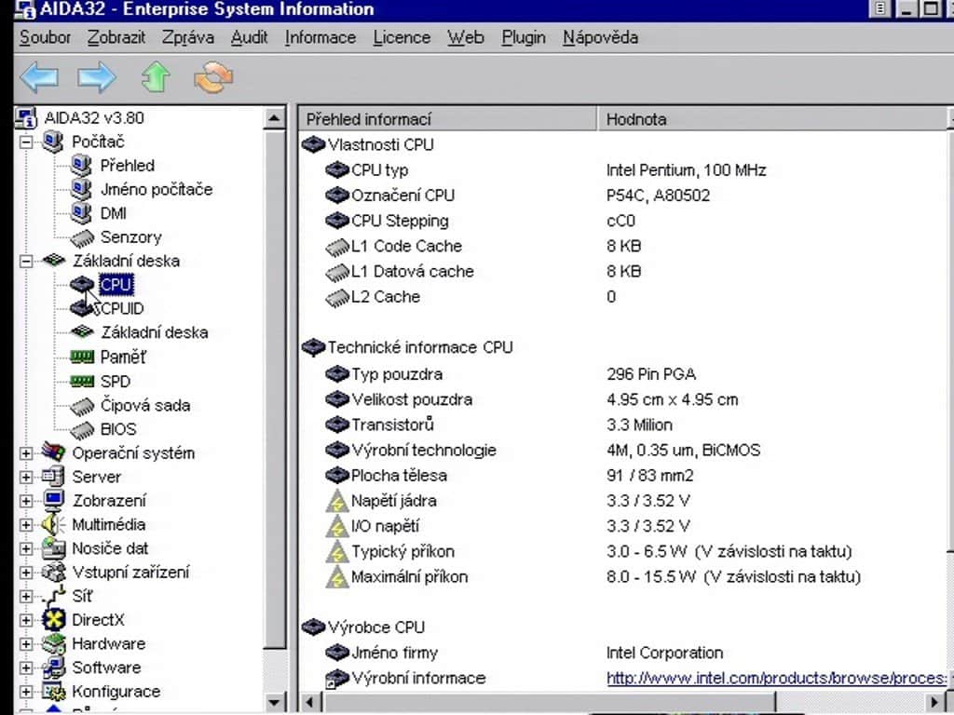Open the Zpráva menu
Screen dimensions: 954x715
tap(188, 37)
